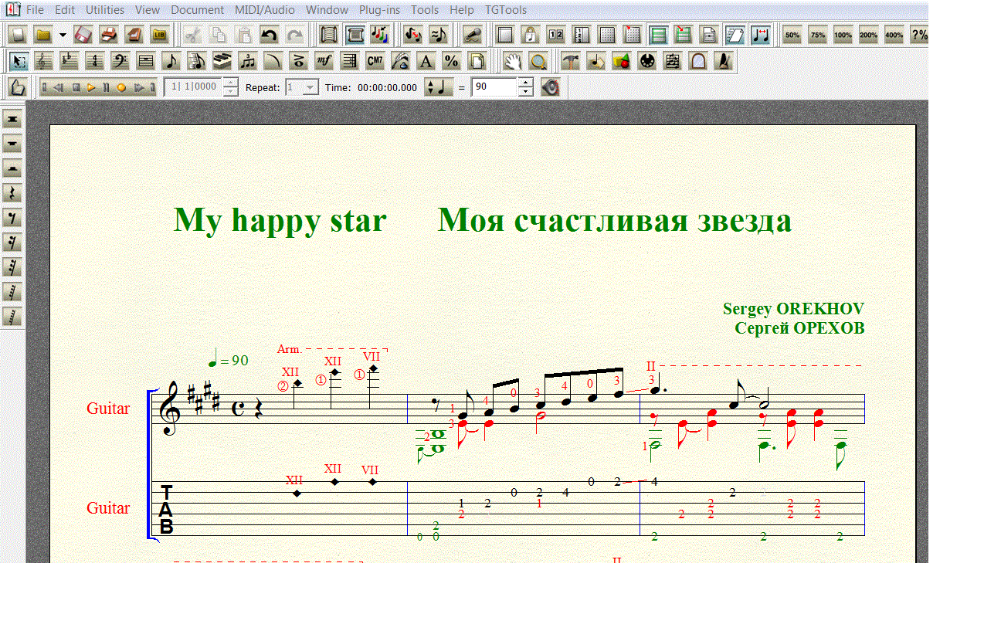Image resolution: width=984 pixels, height=631 pixels.
Task: Undo the last action
Action: coord(269,35)
